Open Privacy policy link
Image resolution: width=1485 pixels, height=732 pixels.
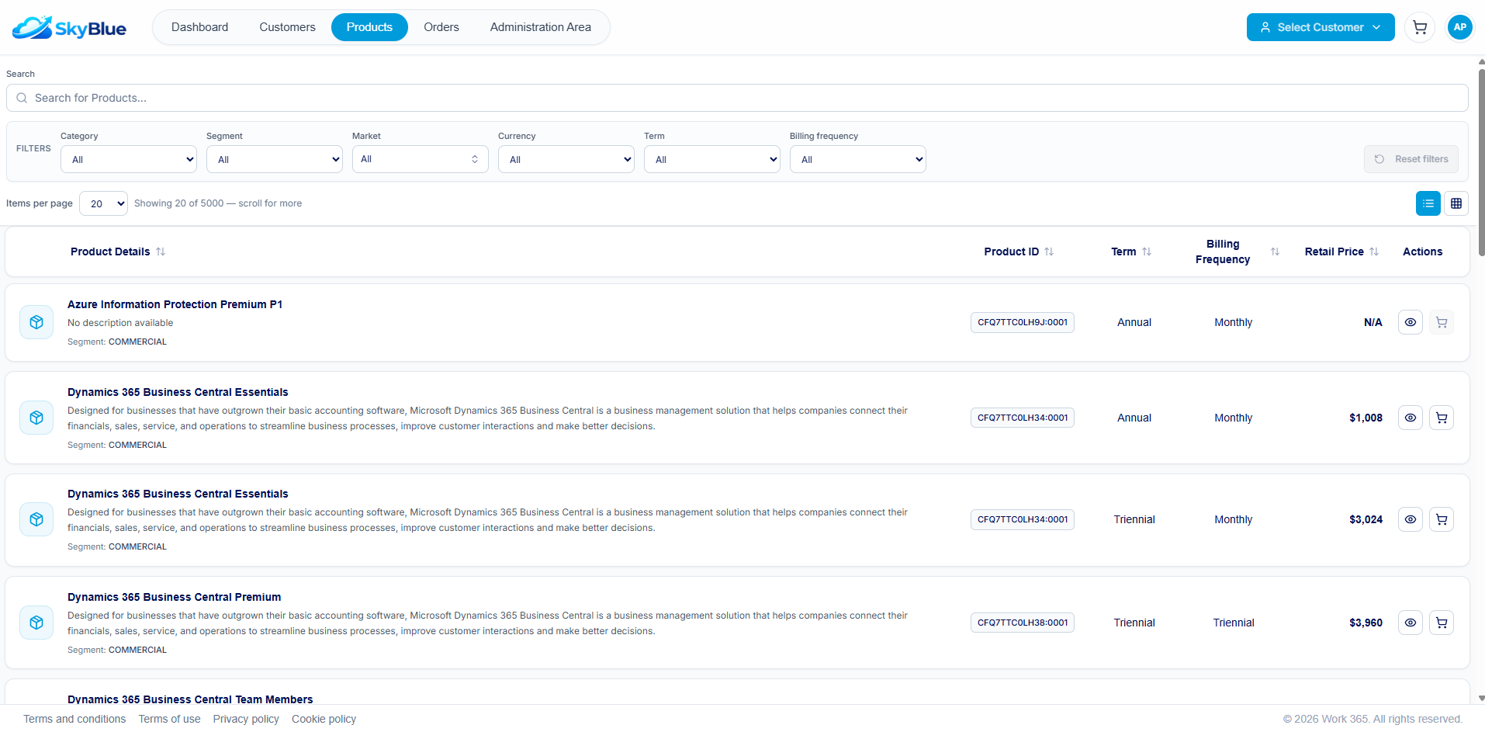[x=246, y=719]
